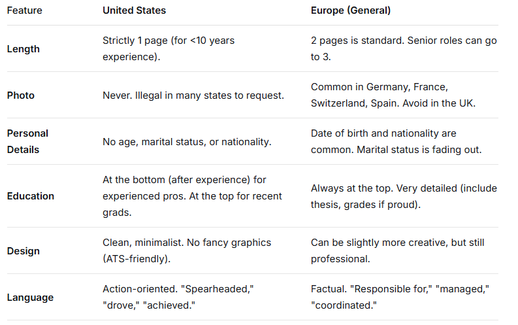Screen dimensions: 518x325
Task: Click the "Action-oriented. Spearheaded" cell
Action: [x=180, y=297]
